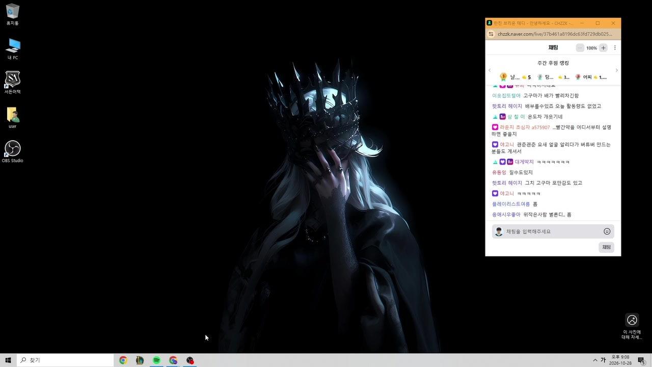Open site information icon in address bar

pyautogui.click(x=491, y=34)
